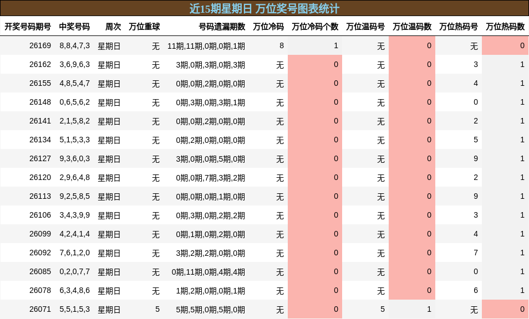The height and width of the screenshot is (319, 529).
Task: Select winning numbers 2,1,5,8,2
Action: tap(74, 121)
